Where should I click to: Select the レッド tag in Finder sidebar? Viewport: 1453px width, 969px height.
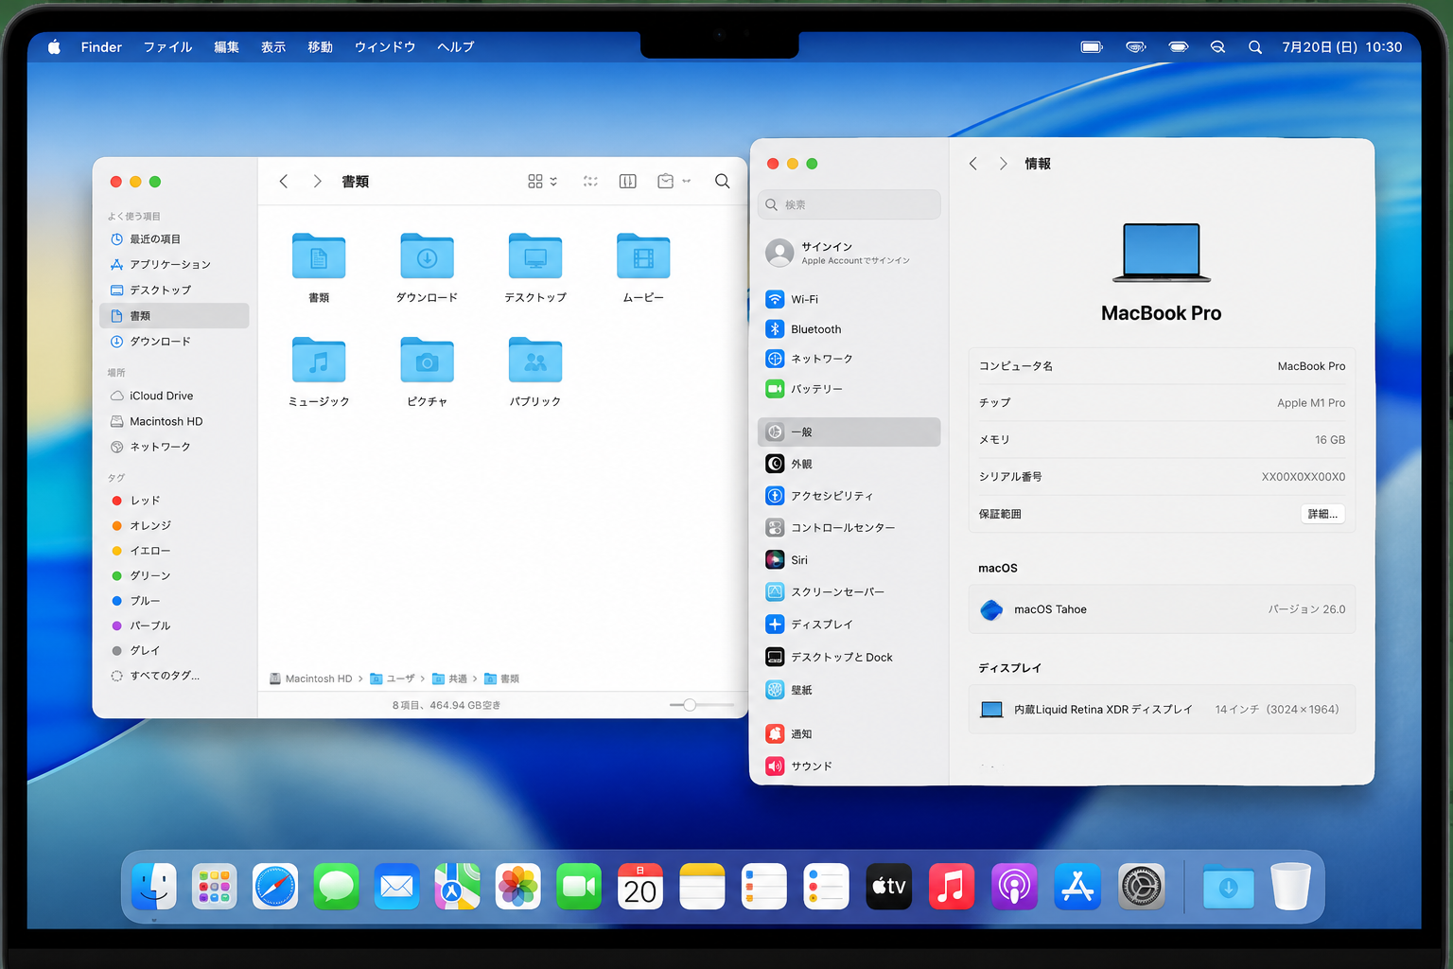click(174, 500)
